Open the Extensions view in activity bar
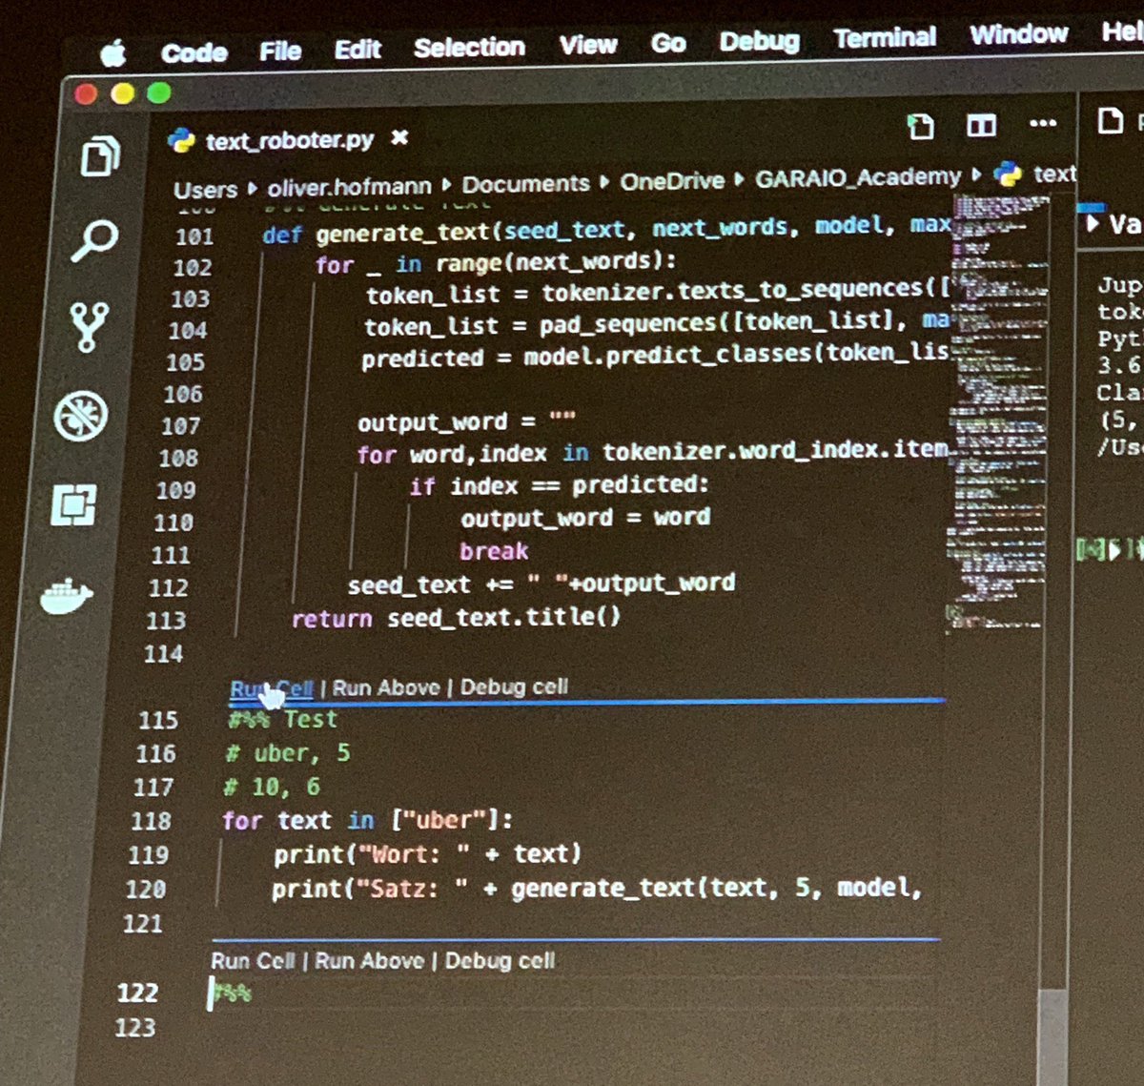Viewport: 1144px width, 1086px height. click(73, 503)
